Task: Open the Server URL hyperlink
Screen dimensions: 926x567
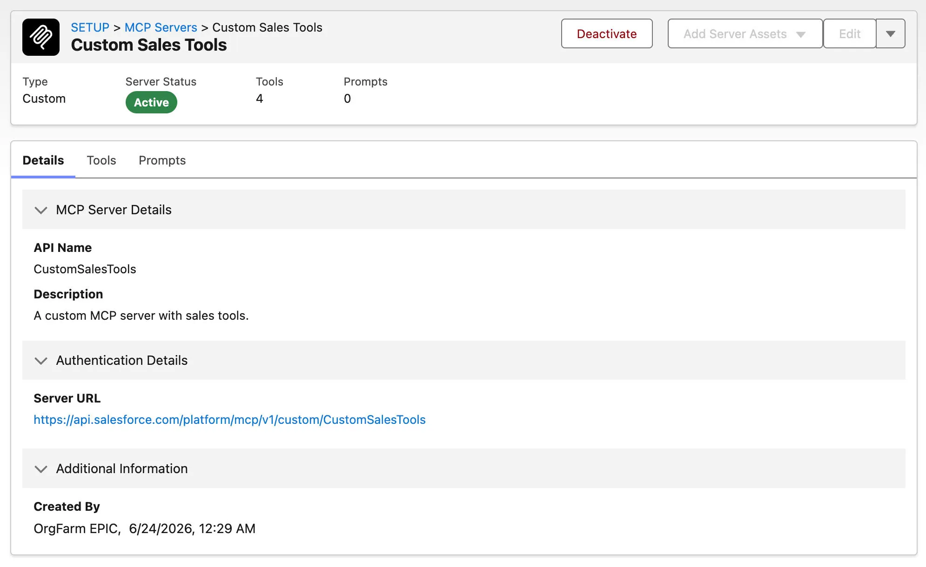Action: 229,420
